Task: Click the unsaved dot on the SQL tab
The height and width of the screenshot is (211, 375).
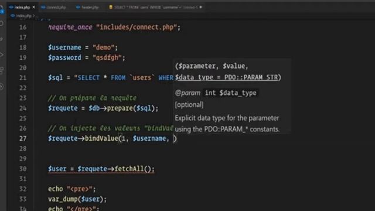Action: (x=200, y=7)
